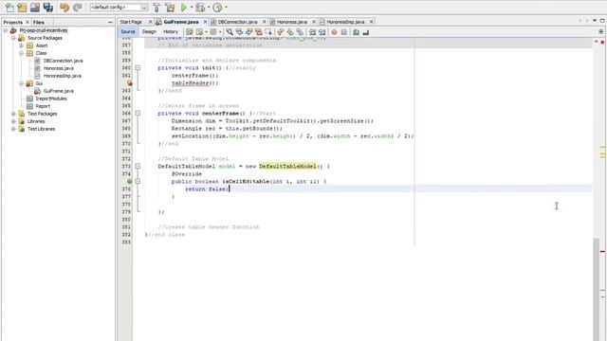The image size is (607, 341).
Task: Open Run project dropdown arrow
Action: [192, 8]
